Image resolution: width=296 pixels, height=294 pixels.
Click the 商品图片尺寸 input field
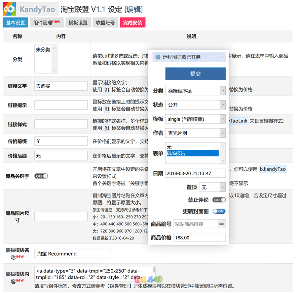pyautogui.click(x=61, y=216)
